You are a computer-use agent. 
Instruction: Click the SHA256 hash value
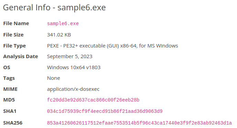click(x=139, y=123)
